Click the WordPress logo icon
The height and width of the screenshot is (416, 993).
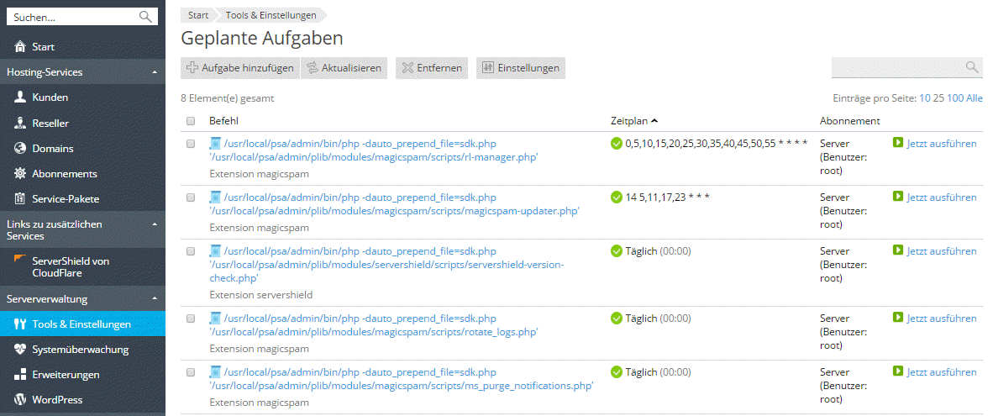[20, 400]
